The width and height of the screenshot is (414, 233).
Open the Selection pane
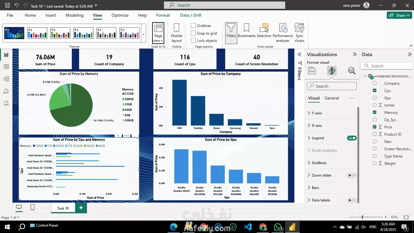pos(264,31)
